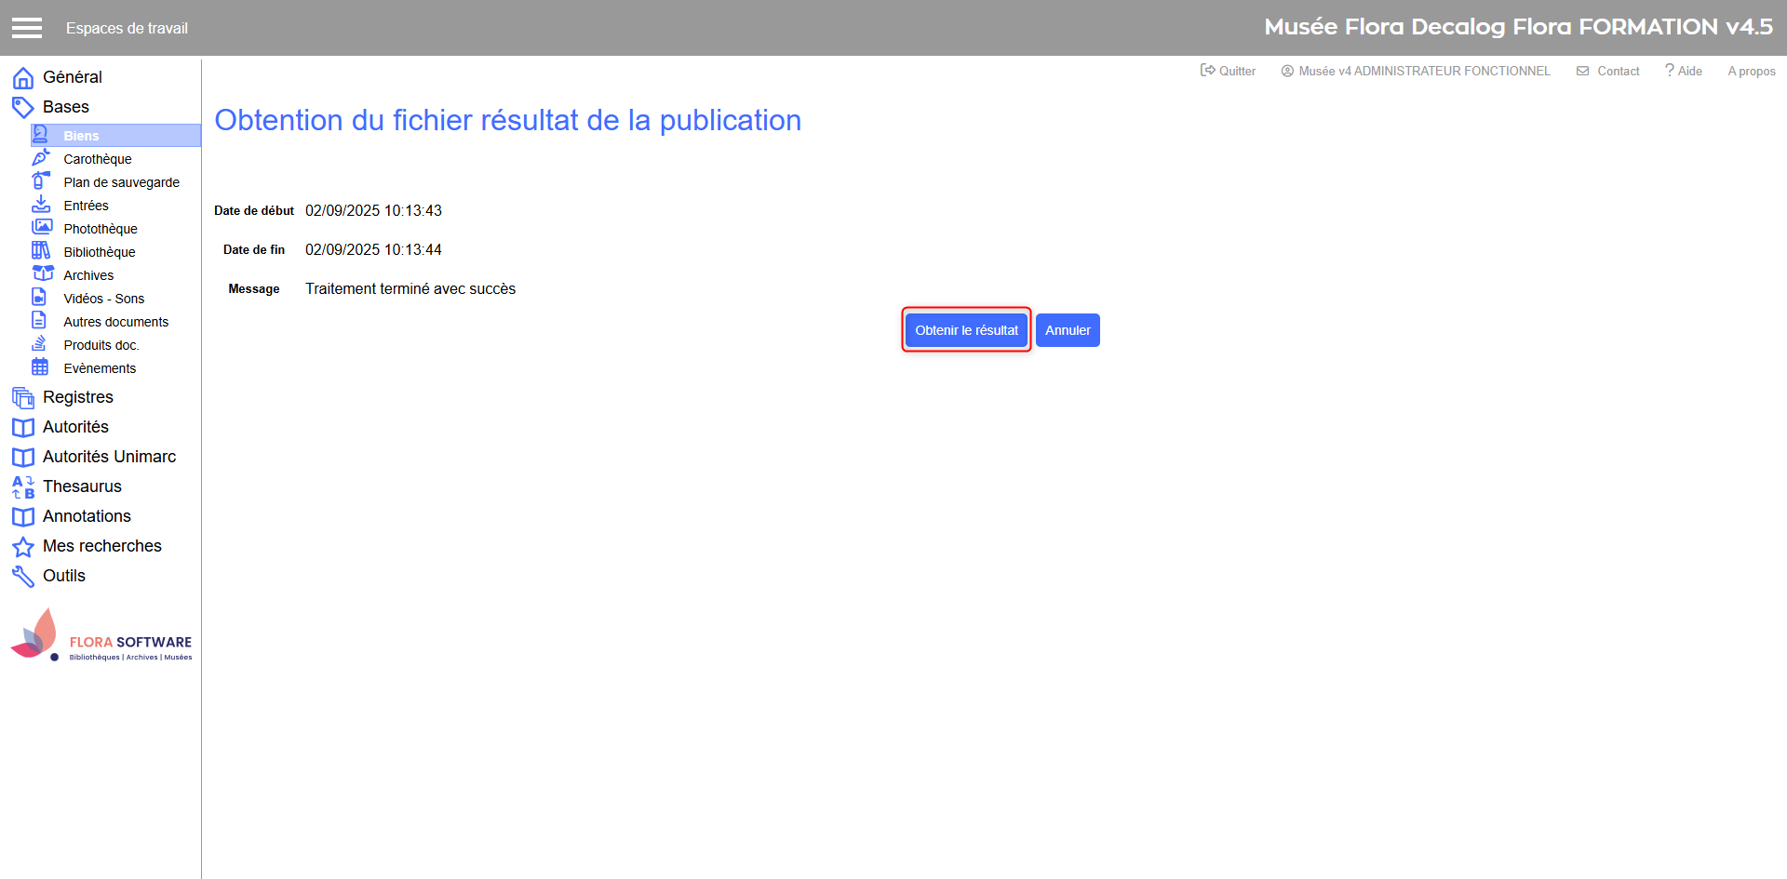Open the hamburger menu icon
Viewport: 1787px width, 879px height.
click(x=27, y=28)
